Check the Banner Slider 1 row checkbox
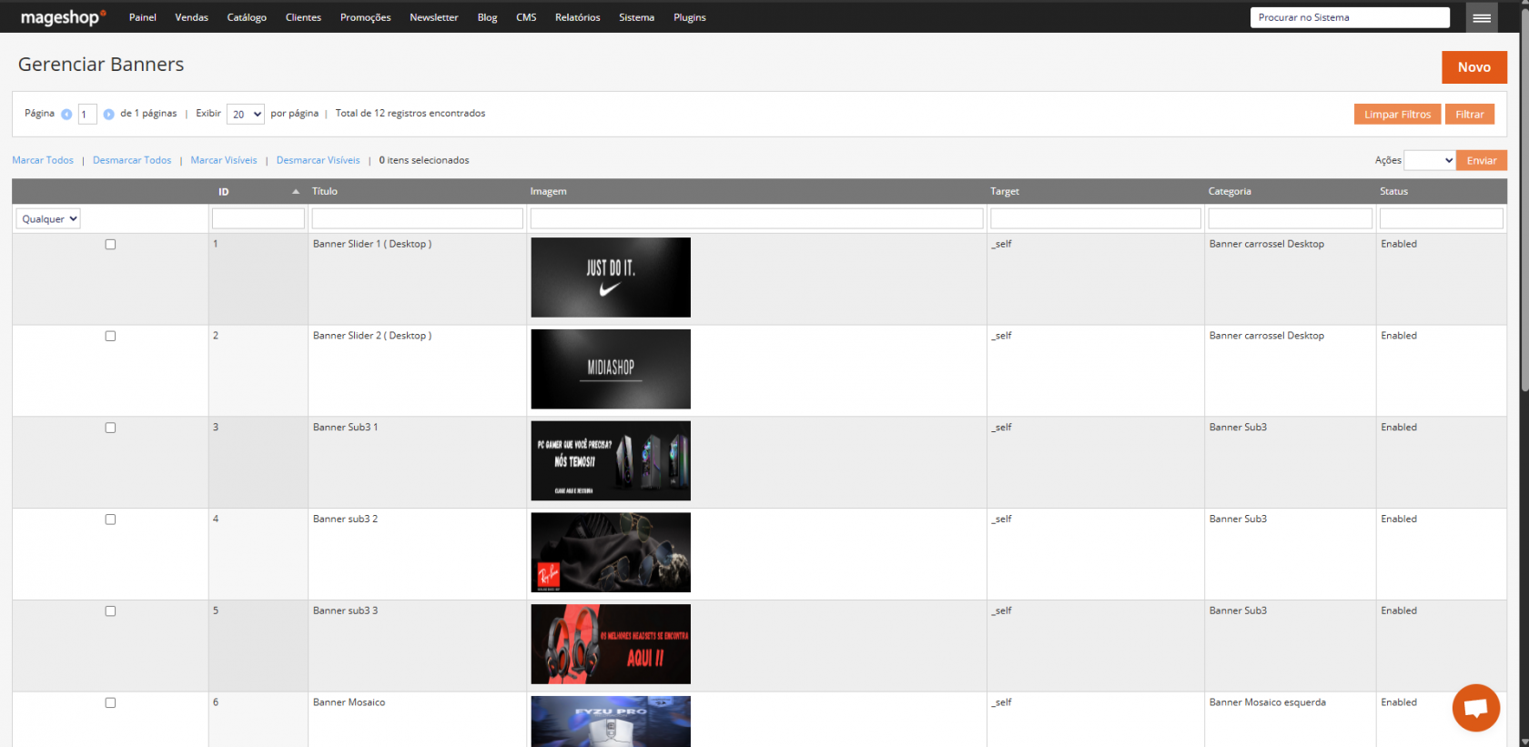The width and height of the screenshot is (1529, 747). [110, 244]
